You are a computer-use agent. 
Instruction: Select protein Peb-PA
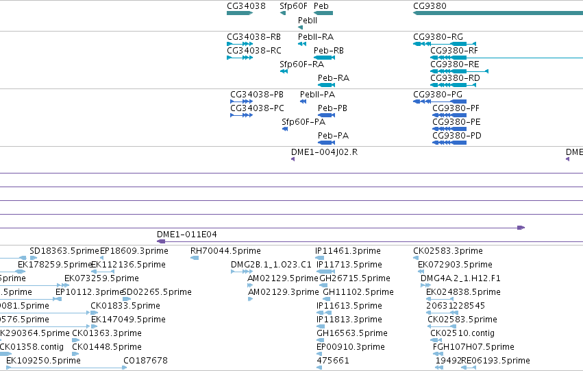[x=333, y=136]
